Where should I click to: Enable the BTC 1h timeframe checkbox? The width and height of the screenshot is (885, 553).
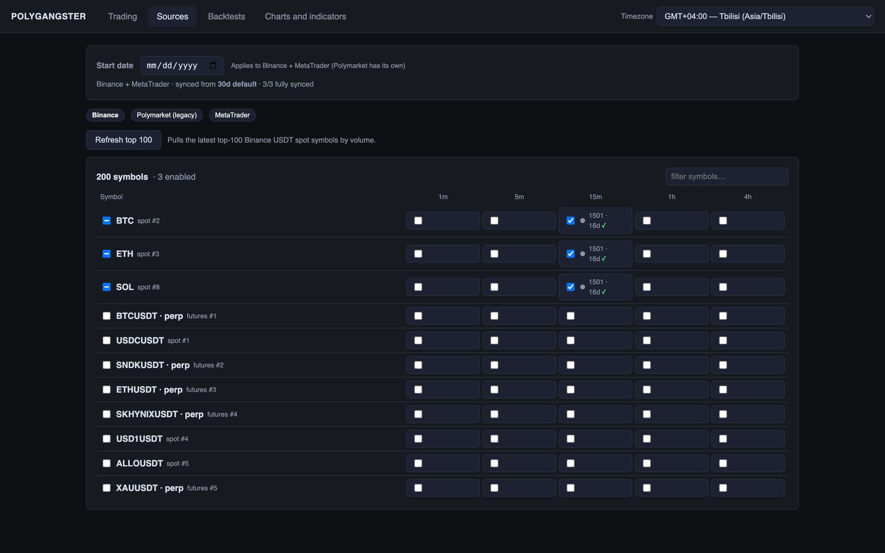(647, 221)
